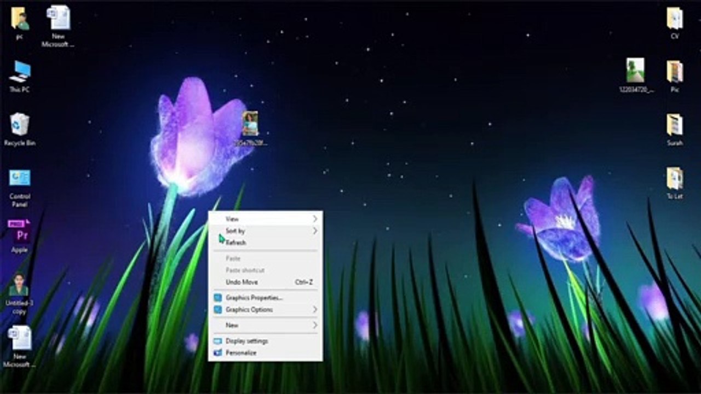Select the Apple Premiere project icon

click(x=20, y=236)
